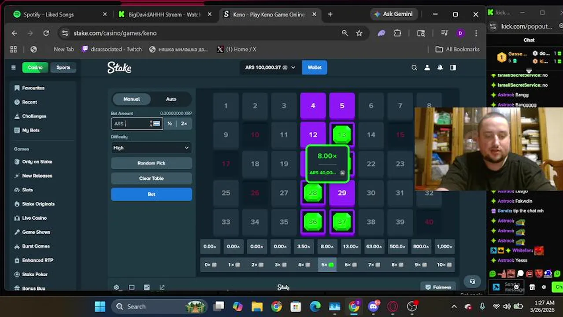Viewport: 563px width, 317px height.
Task: Click Random Pick button
Action: point(151,163)
